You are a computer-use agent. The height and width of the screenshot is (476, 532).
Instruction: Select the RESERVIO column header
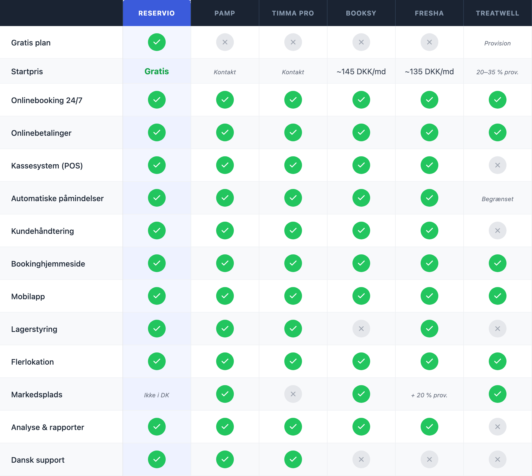[x=157, y=13]
